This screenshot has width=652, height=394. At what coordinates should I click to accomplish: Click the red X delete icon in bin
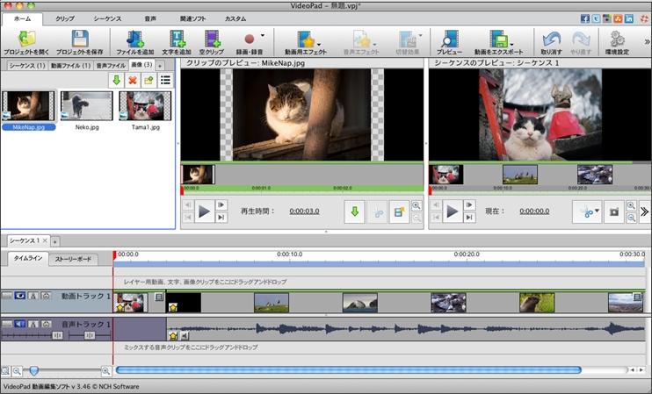coord(133,80)
